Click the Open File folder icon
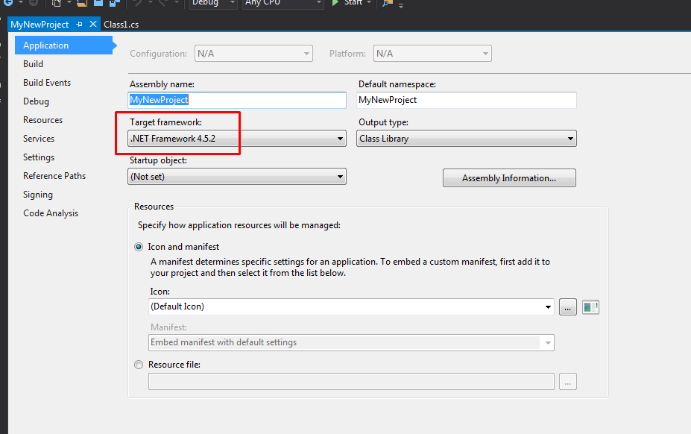Image resolution: width=691 pixels, height=434 pixels. [x=82, y=3]
